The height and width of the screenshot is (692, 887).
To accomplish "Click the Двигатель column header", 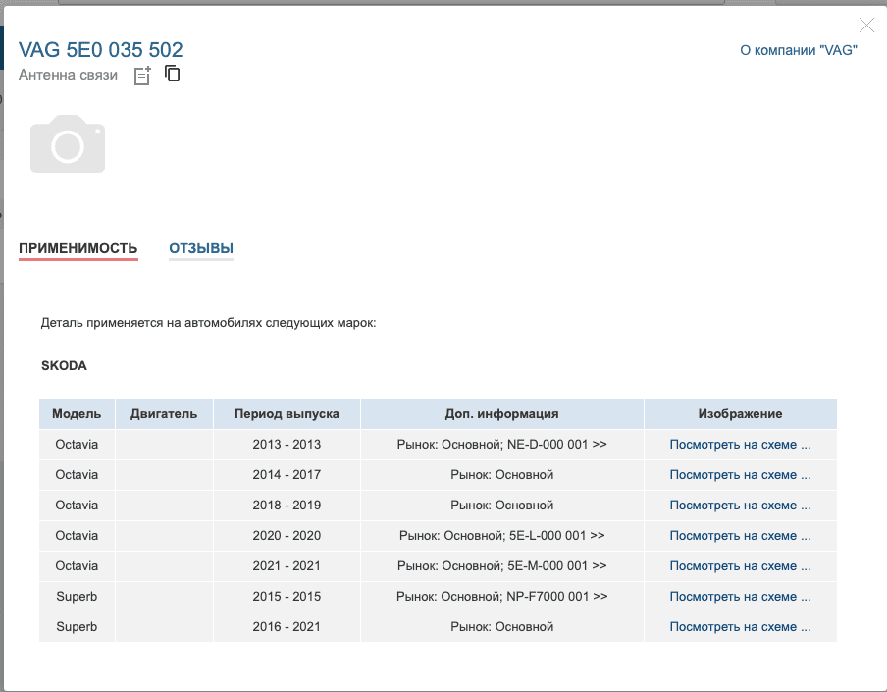I will pos(164,414).
